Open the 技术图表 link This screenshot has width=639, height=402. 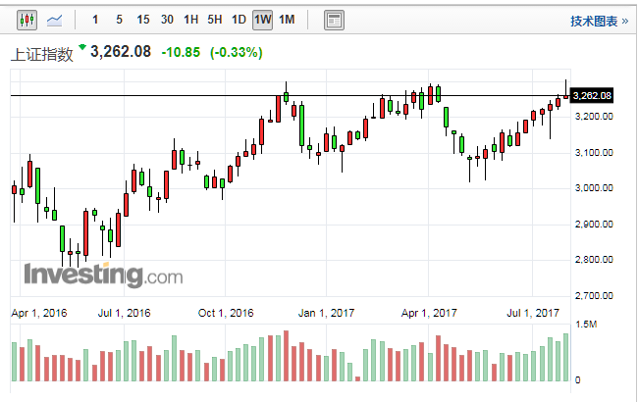[599, 22]
